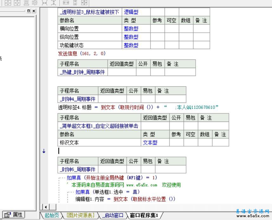Click the equal horizontal spacing icon
The height and width of the screenshot is (220, 272).
[x=45, y=3]
